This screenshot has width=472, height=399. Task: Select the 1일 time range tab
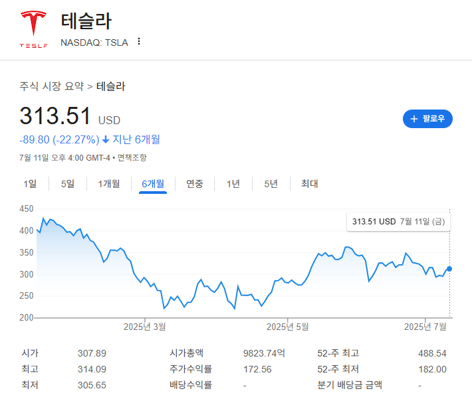click(x=30, y=184)
